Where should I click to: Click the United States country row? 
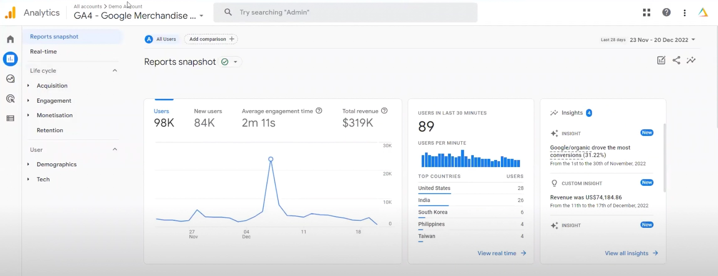click(x=470, y=188)
